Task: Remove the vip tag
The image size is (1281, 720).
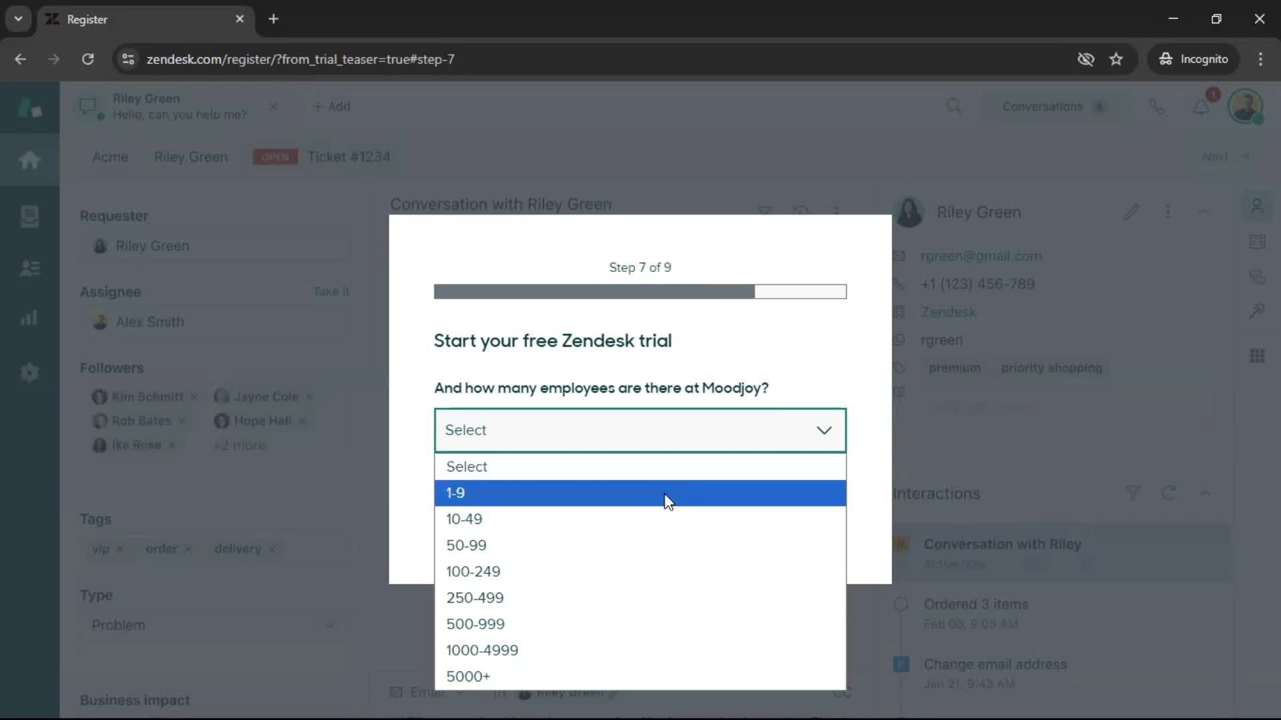Action: (120, 549)
